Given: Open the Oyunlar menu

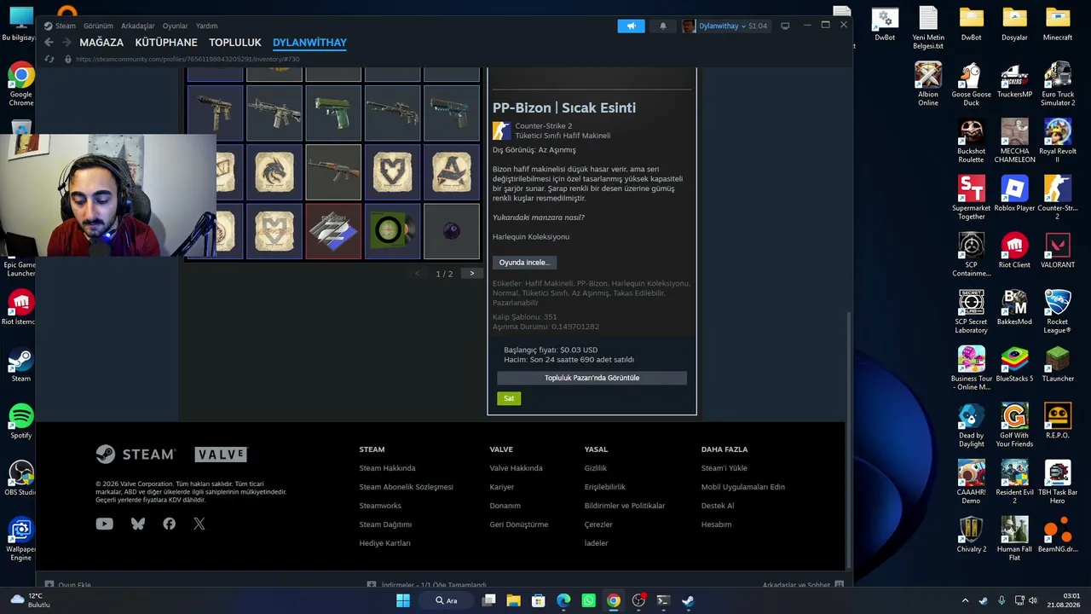Looking at the screenshot, I should point(176,26).
